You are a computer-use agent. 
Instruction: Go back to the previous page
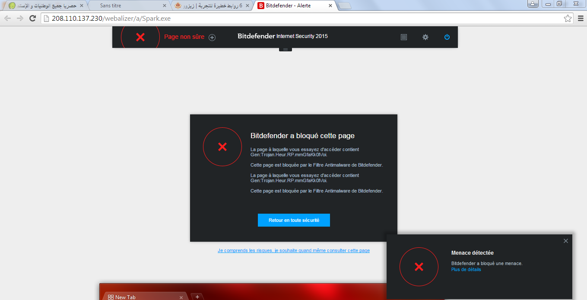(x=7, y=18)
